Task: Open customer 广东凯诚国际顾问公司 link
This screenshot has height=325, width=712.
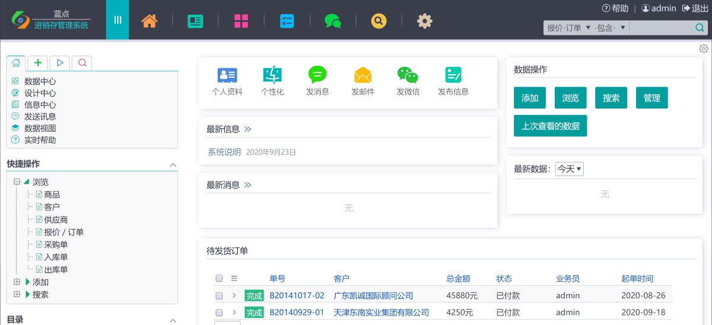Action: pos(373,295)
